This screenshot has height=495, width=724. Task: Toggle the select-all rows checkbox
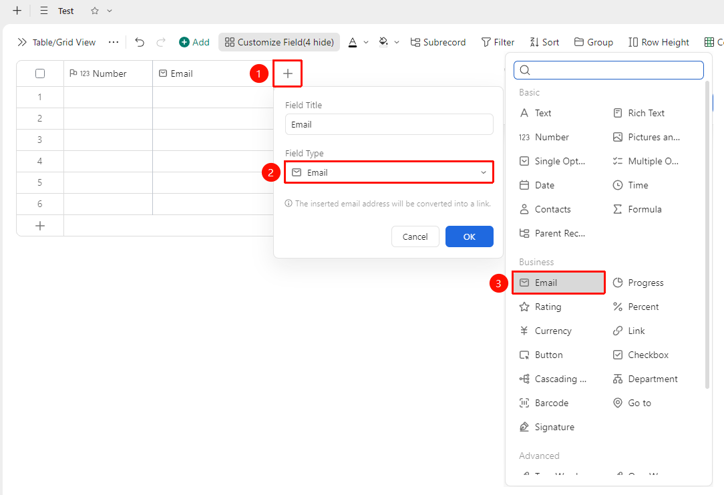coord(40,73)
